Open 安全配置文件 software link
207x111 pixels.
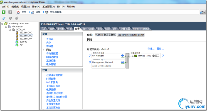(x=53, y=100)
